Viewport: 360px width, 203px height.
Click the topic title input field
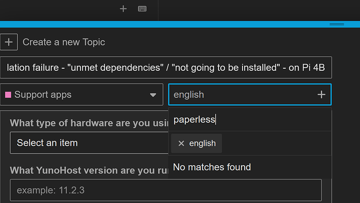(166, 68)
